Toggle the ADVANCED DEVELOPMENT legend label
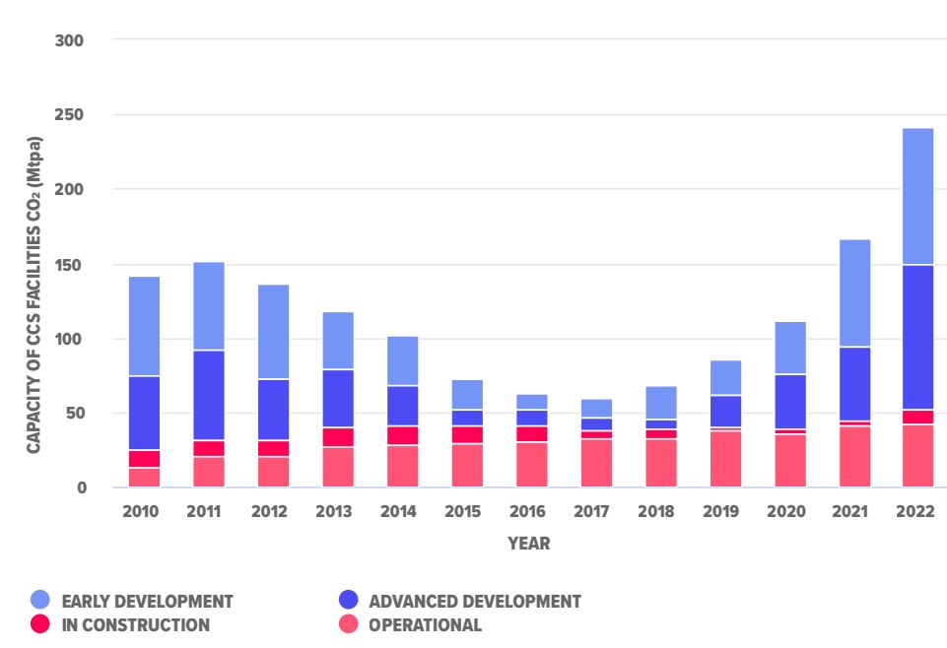The image size is (947, 648). [475, 602]
